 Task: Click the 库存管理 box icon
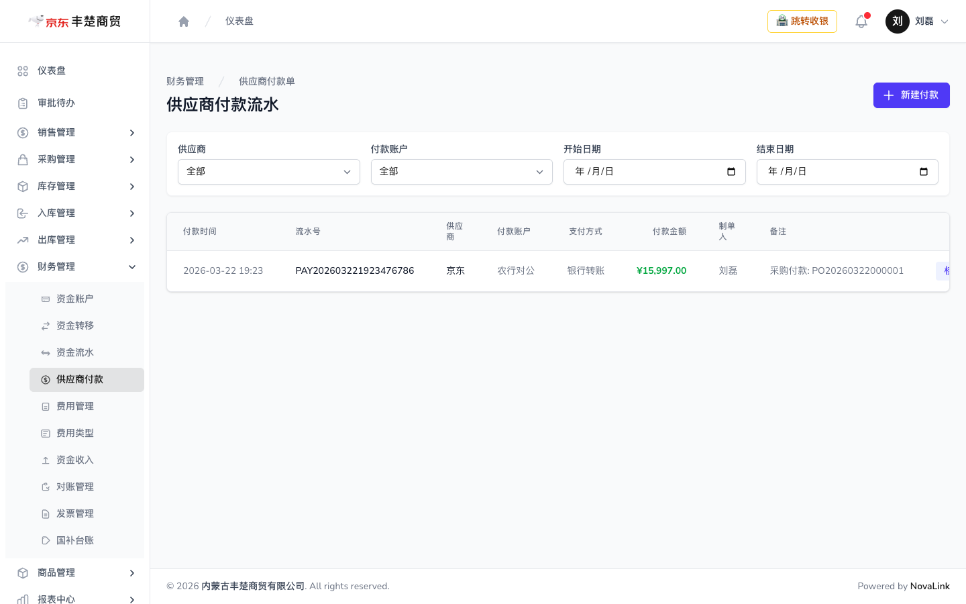coord(23,187)
